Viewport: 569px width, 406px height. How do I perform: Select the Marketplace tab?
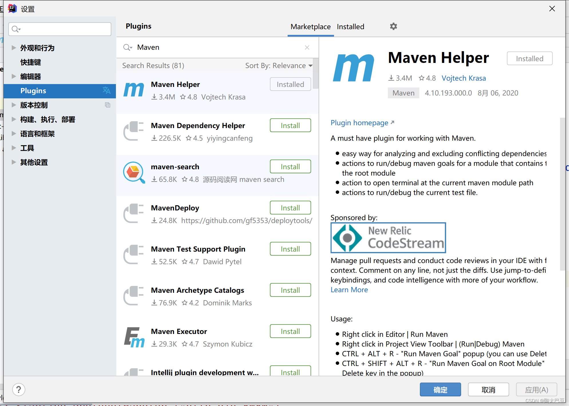coord(311,27)
